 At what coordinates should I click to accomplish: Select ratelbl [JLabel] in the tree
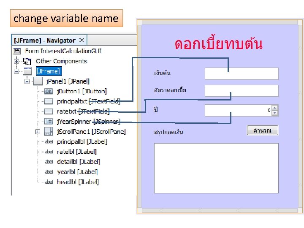pos(77,152)
